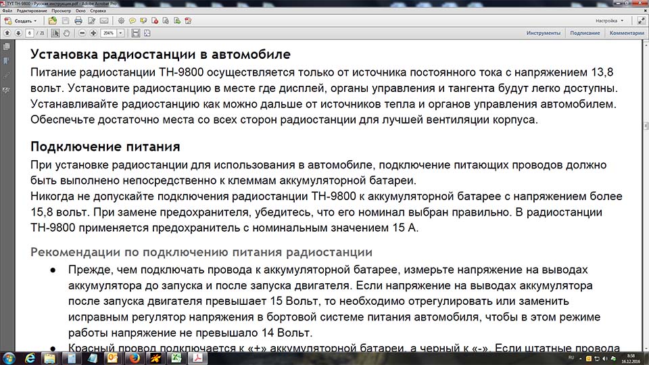Go to next page down arrow
Viewport: 649px width, 365px height.
[18, 33]
